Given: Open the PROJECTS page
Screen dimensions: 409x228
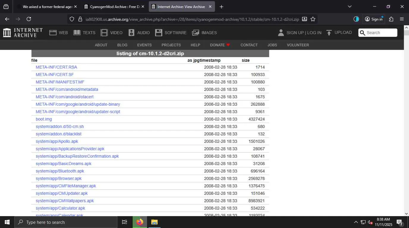Looking at the screenshot, I should click(171, 45).
